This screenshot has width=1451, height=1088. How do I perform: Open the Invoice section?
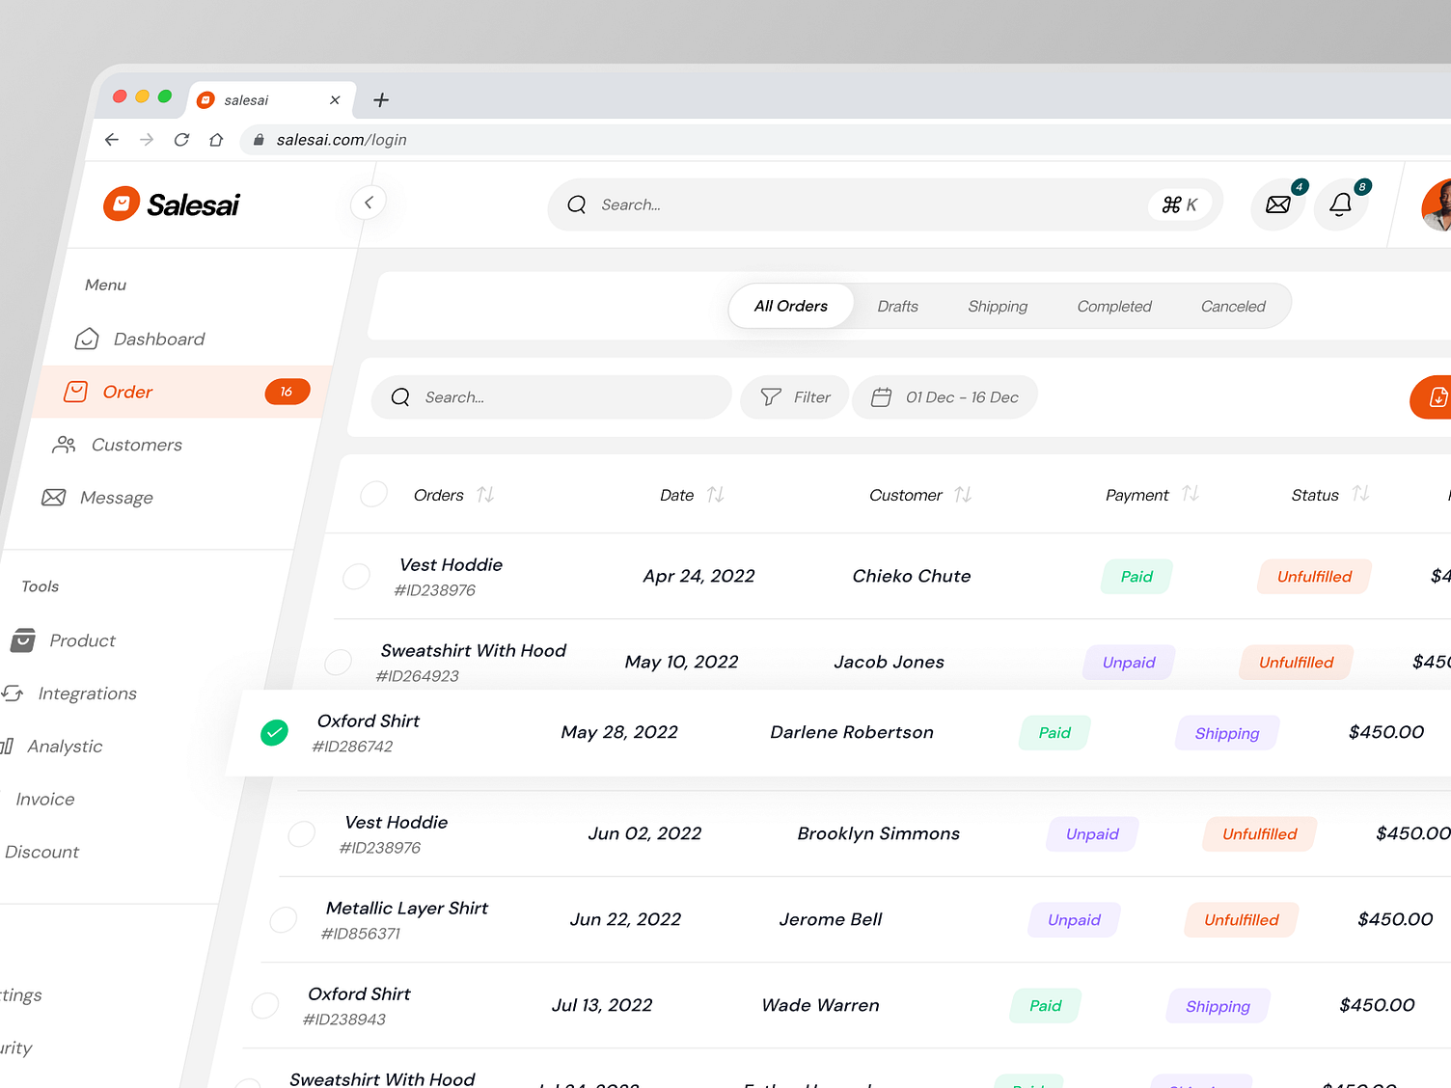pyautogui.click(x=44, y=799)
